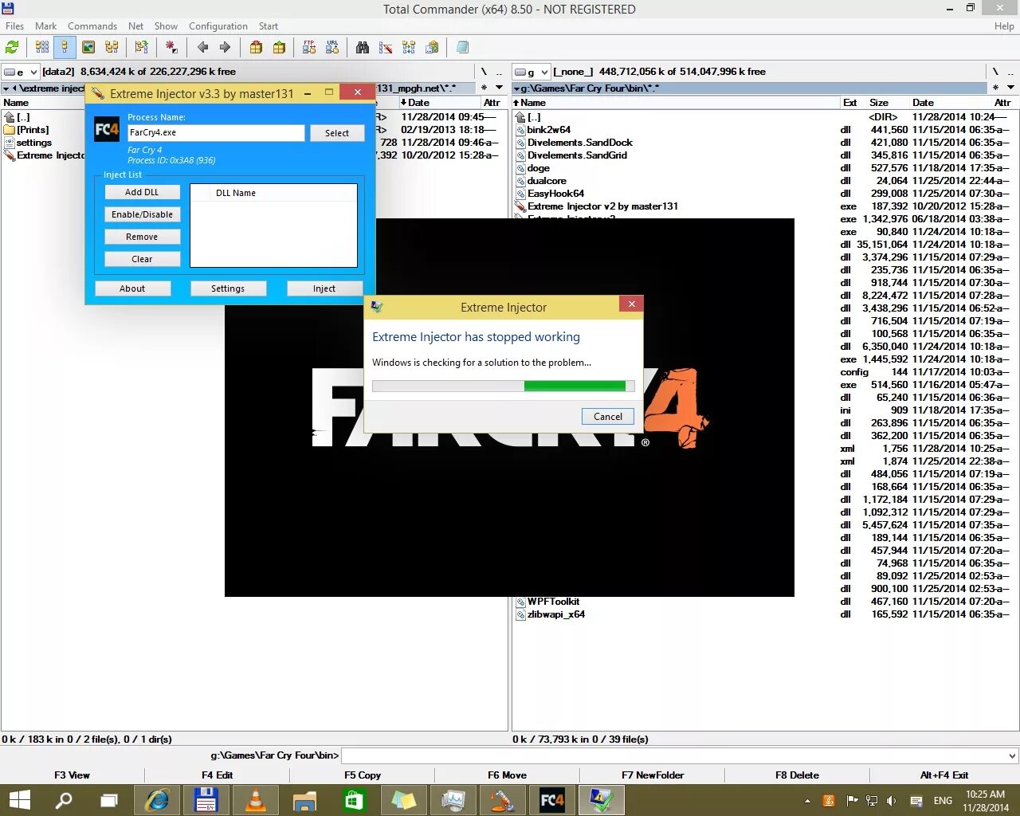Open right panel directory history arrow
1020x816 pixels.
pos(1010,88)
